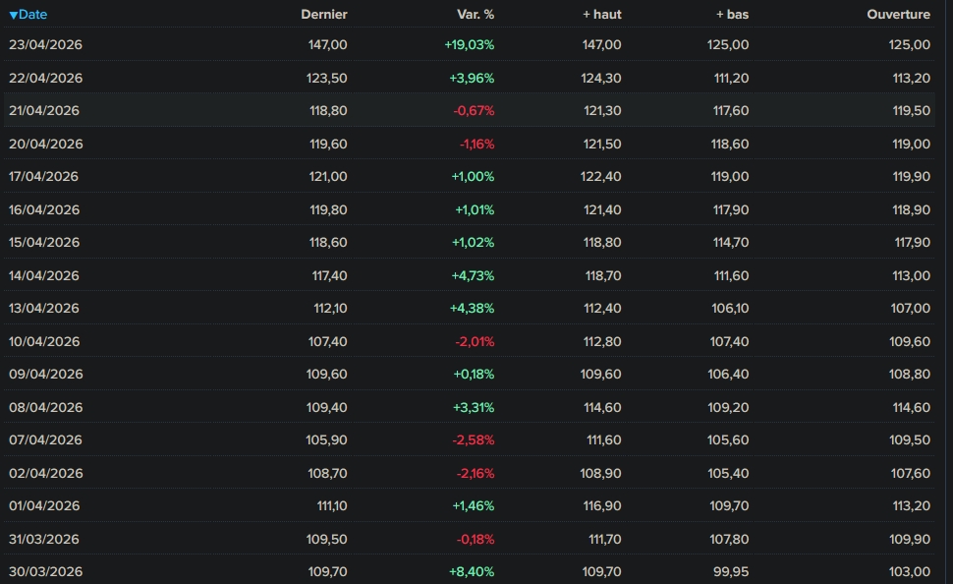The width and height of the screenshot is (953, 584).
Task: Click the 114,60 opening on 08/04/2026
Action: 909,407
